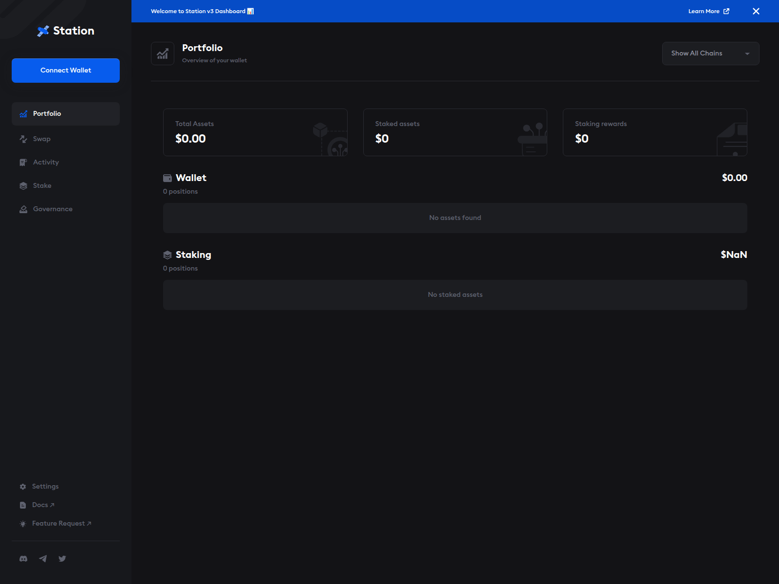Dismiss the welcome banner with the X
Viewport: 779px width, 584px height.
[756, 11]
